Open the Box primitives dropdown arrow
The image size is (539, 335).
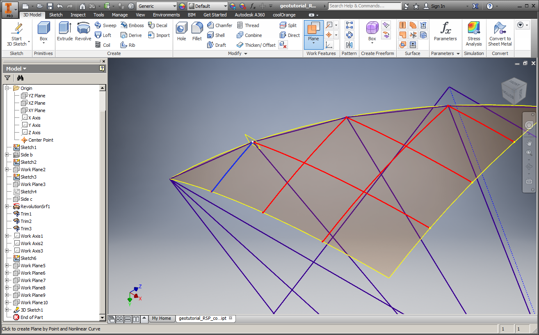[43, 43]
